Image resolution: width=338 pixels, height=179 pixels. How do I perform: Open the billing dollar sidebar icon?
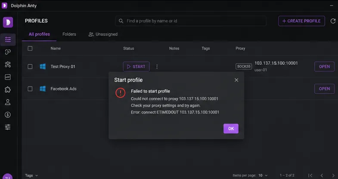tap(8, 115)
